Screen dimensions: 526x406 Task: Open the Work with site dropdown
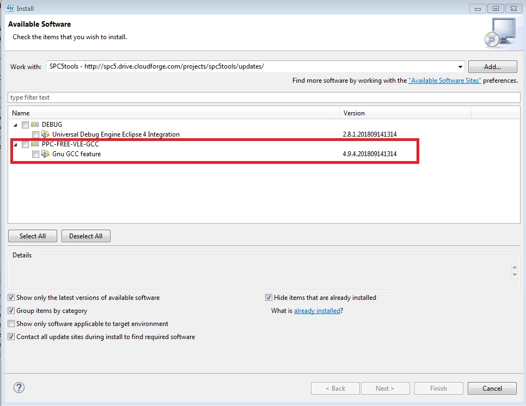coord(460,67)
